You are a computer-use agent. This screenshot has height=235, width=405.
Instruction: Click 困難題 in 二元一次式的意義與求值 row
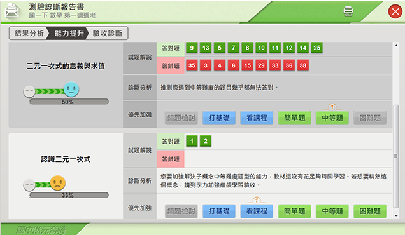coord(370,118)
